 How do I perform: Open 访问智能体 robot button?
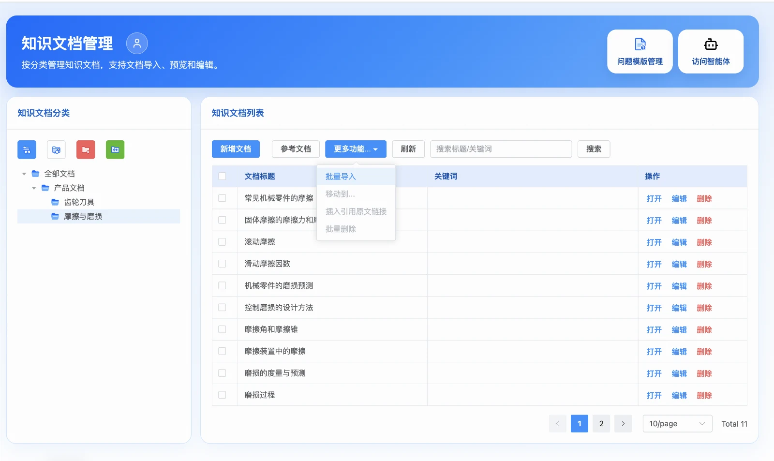[x=711, y=51]
